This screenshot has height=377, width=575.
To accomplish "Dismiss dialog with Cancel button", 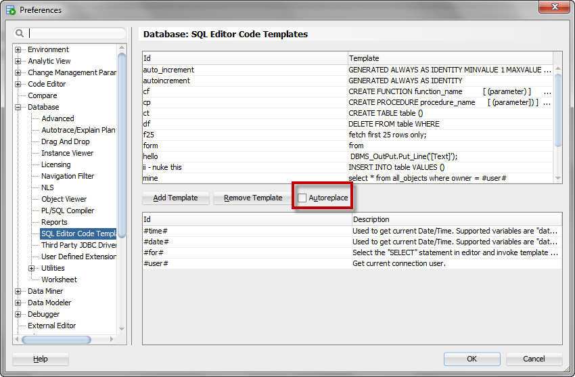I will [x=534, y=359].
